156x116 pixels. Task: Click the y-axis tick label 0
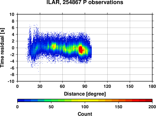click(x=13, y=48)
